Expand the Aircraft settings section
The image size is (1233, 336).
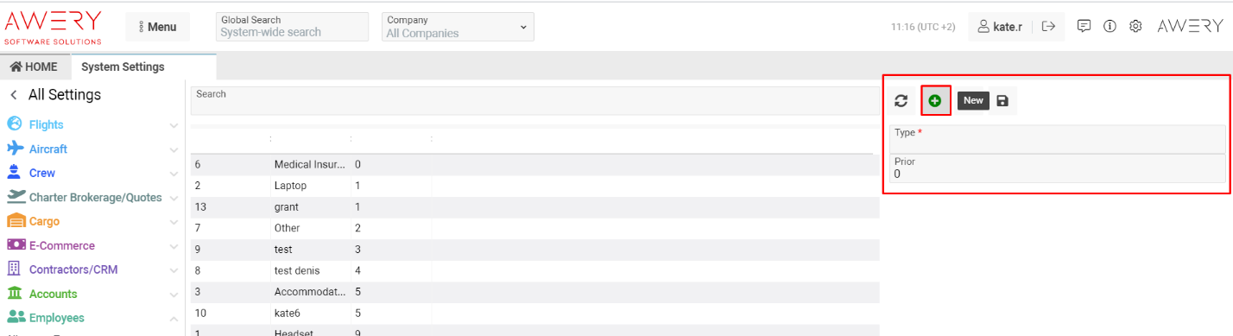click(174, 149)
